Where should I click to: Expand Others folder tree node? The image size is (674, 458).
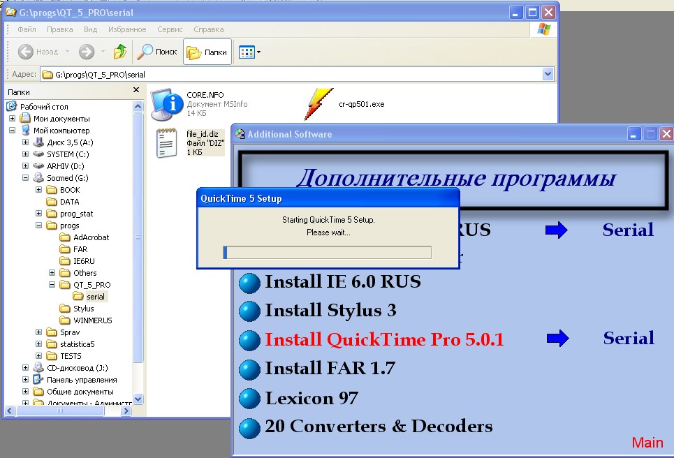point(52,272)
